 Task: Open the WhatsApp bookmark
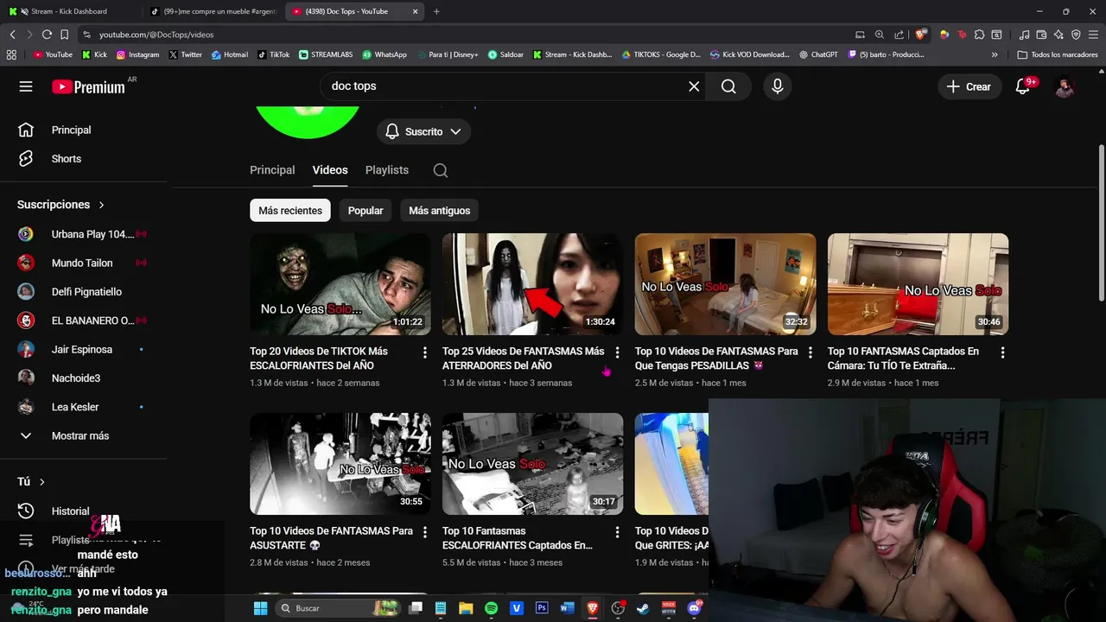click(385, 54)
